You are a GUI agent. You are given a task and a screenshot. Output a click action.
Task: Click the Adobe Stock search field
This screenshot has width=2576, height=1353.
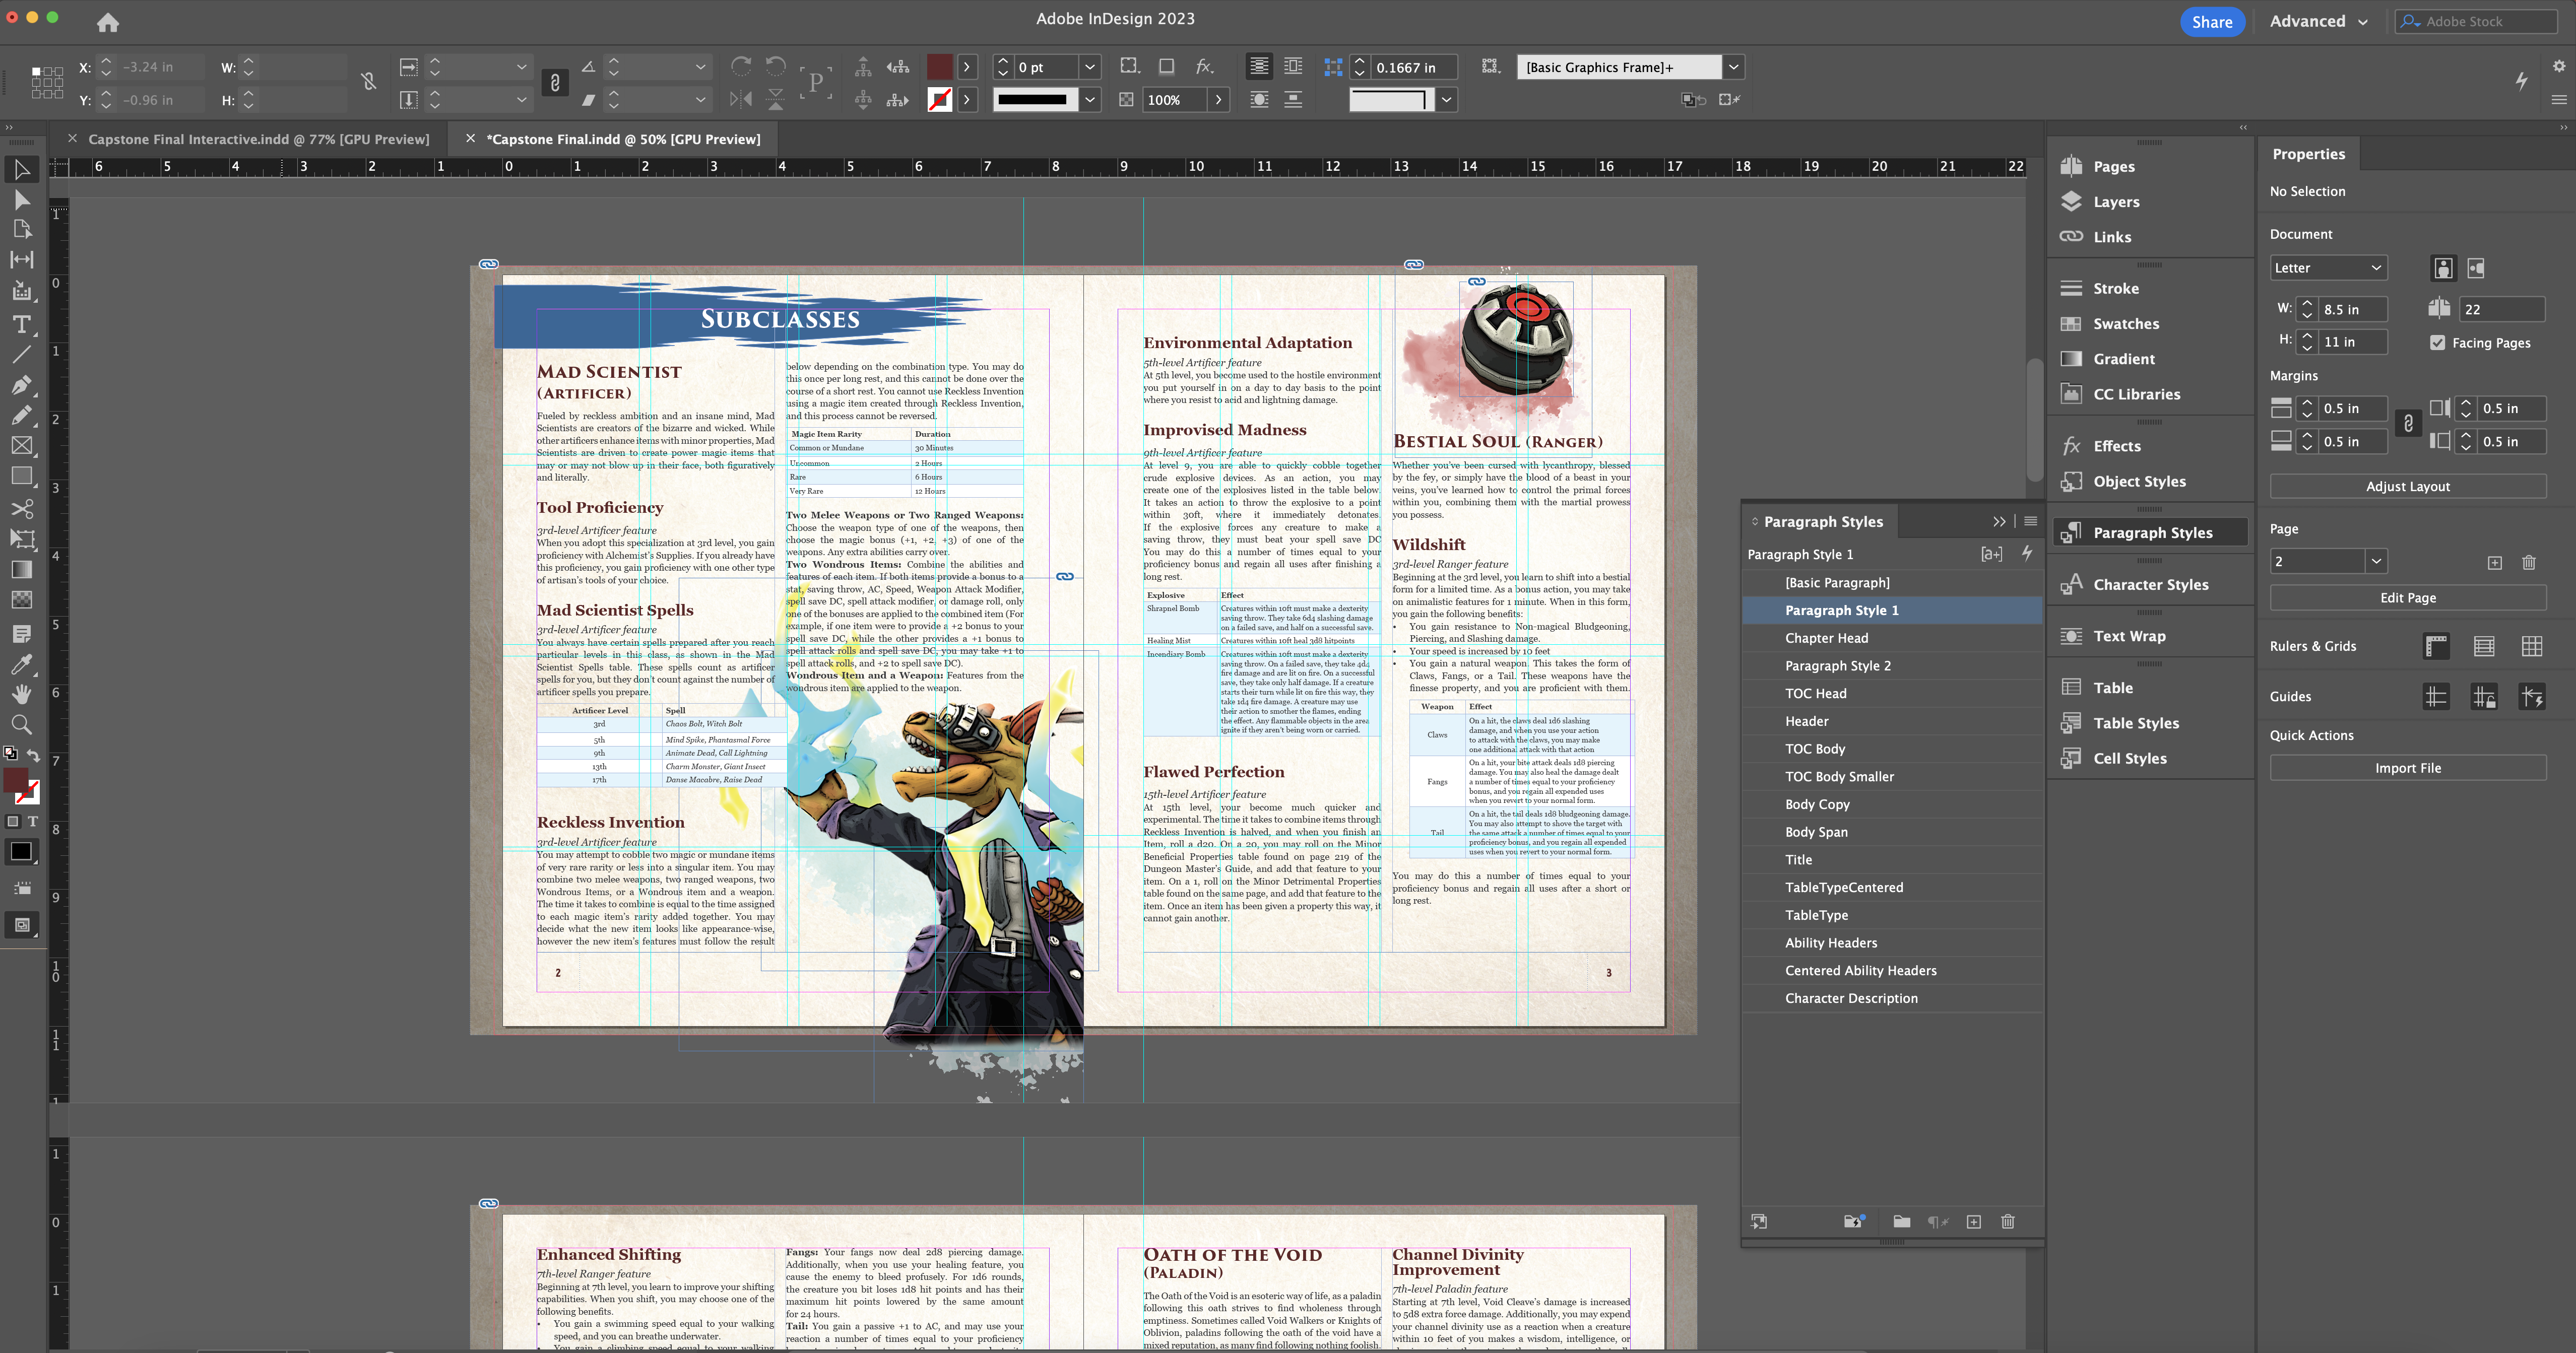click(2476, 22)
